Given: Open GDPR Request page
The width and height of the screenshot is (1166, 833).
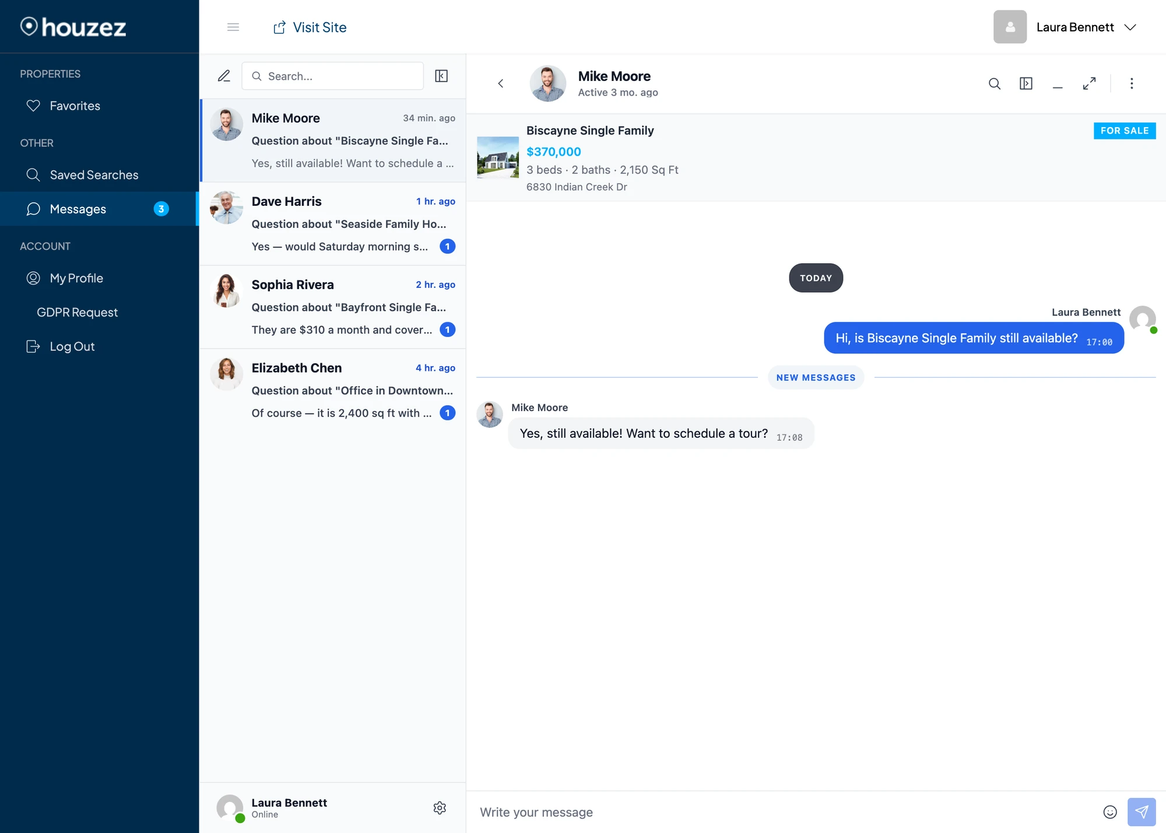Looking at the screenshot, I should coord(99,312).
